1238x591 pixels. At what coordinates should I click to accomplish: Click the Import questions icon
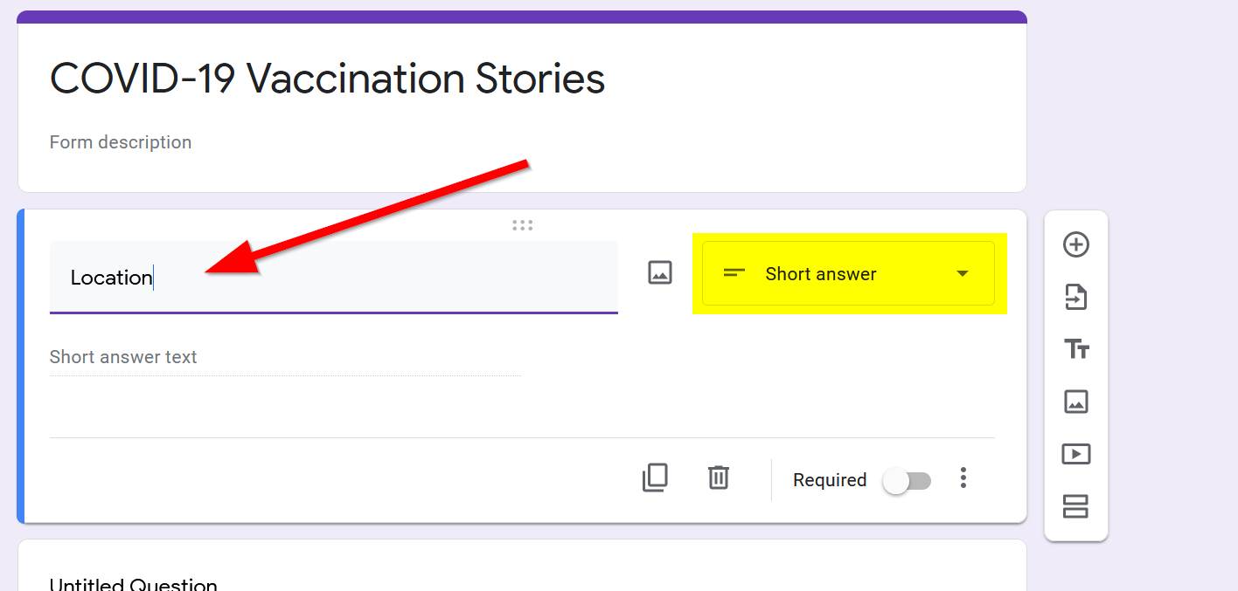pyautogui.click(x=1075, y=298)
